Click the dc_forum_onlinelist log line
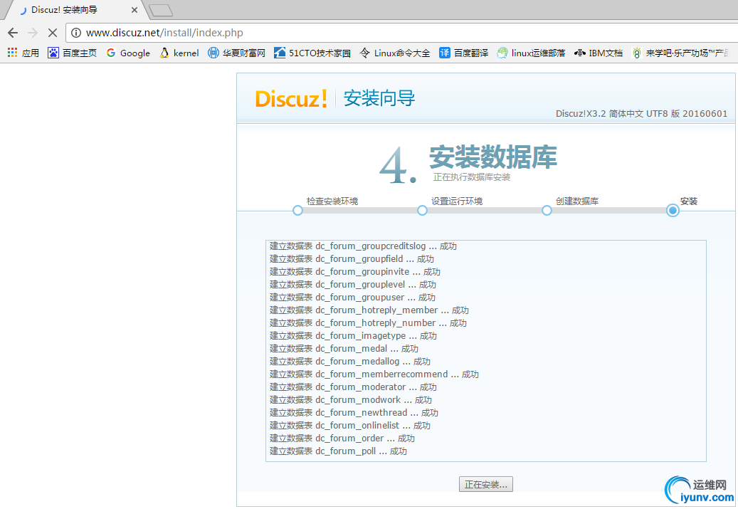 click(x=349, y=425)
